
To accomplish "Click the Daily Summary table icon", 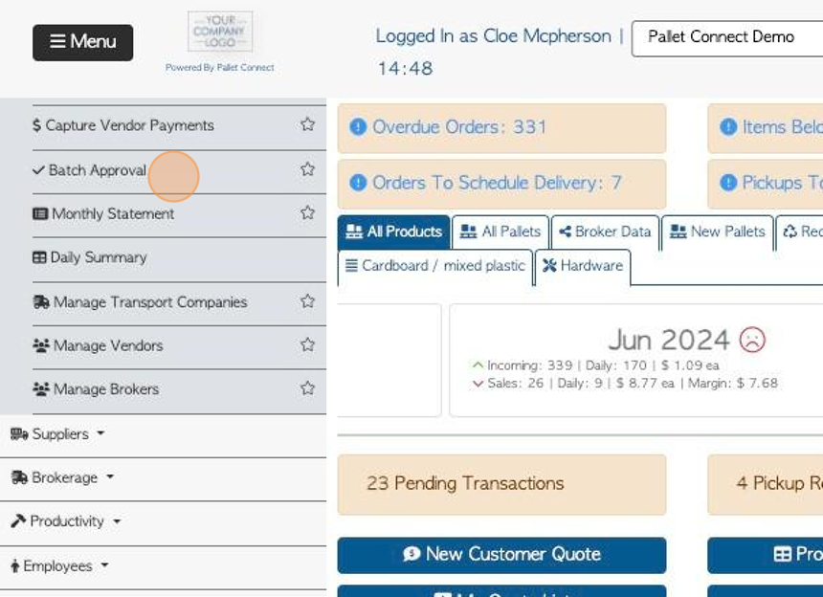I will pos(39,257).
